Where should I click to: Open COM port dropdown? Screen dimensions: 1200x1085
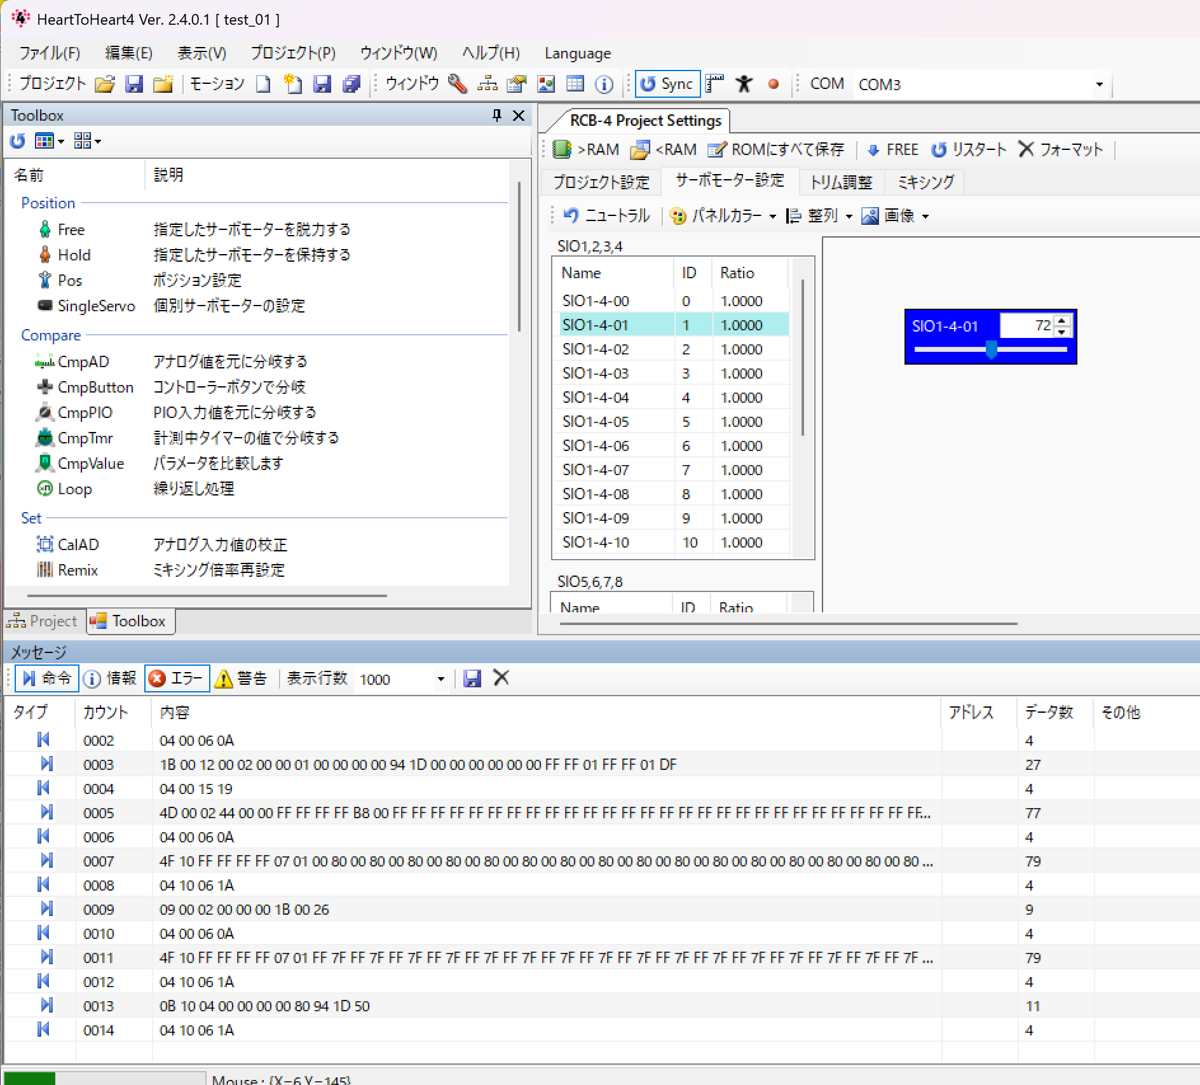pos(1099,84)
